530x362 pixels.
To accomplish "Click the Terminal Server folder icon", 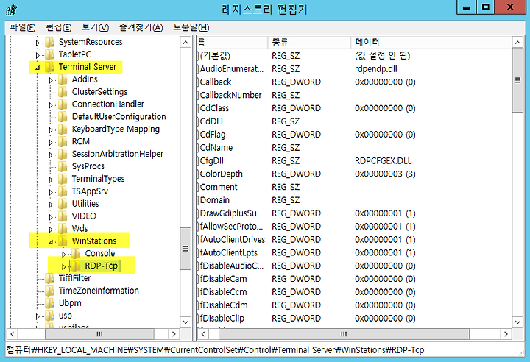I will pos(50,67).
